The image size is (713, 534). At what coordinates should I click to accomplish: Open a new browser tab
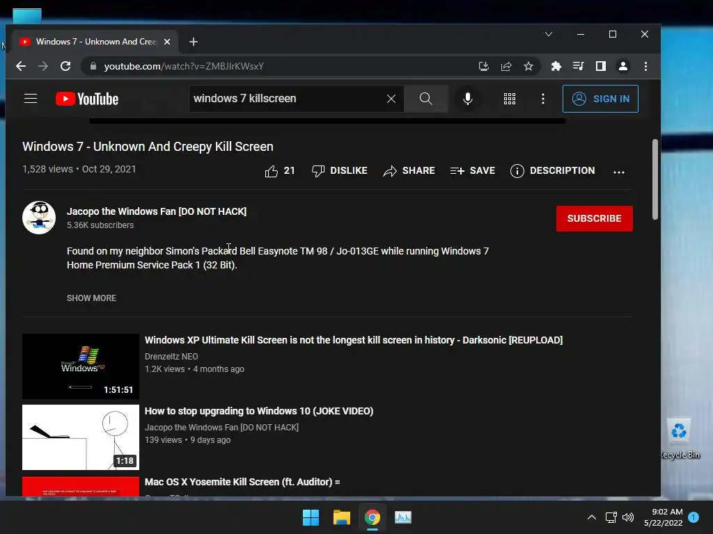coord(194,41)
